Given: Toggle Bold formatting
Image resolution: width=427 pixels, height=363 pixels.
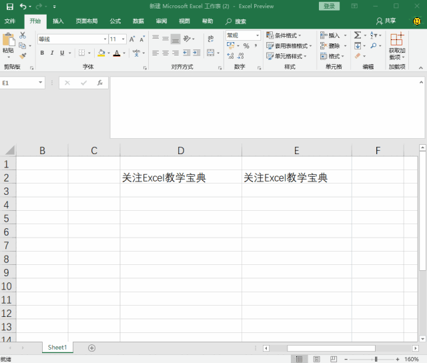Looking at the screenshot, I should tap(42, 53).
